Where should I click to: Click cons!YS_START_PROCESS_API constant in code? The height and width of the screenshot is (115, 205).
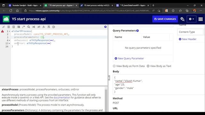51,34
